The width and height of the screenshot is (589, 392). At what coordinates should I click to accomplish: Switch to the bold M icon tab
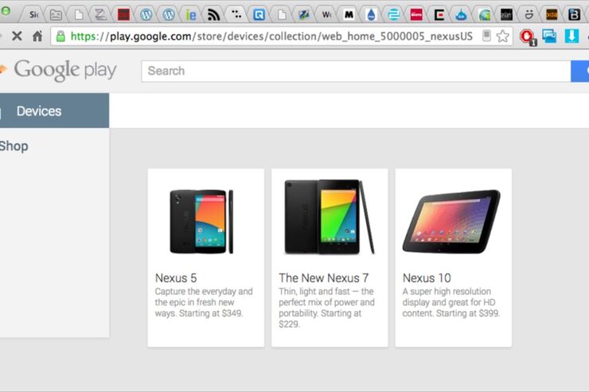[349, 14]
